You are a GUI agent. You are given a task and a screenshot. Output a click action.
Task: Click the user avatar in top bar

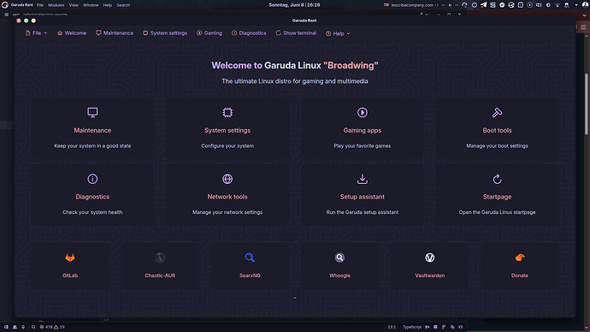coord(585,5)
